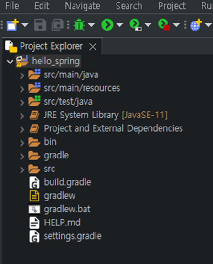This screenshot has height=264, width=213.
Task: Select src/main/java in the tree
Action: tap(71, 74)
